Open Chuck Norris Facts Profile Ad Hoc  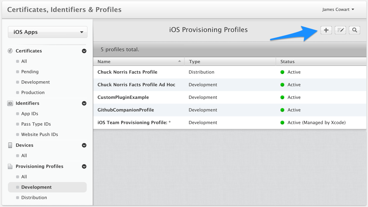136,85
